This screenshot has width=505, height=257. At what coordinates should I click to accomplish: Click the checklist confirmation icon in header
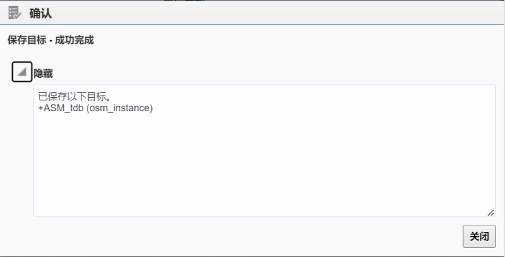(15, 13)
